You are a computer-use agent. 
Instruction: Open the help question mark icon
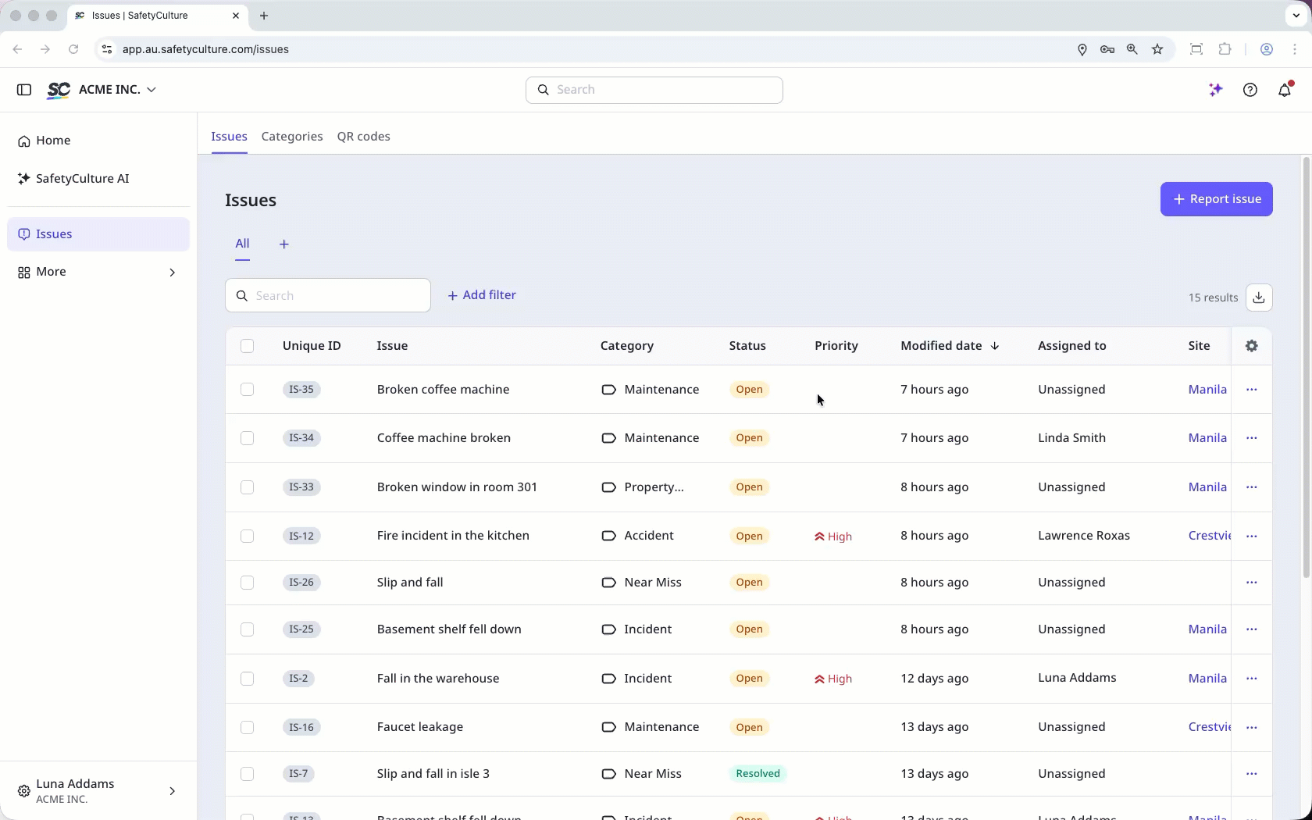coord(1250,90)
